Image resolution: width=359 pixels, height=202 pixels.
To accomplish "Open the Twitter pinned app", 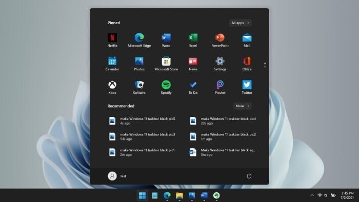I will (x=247, y=87).
